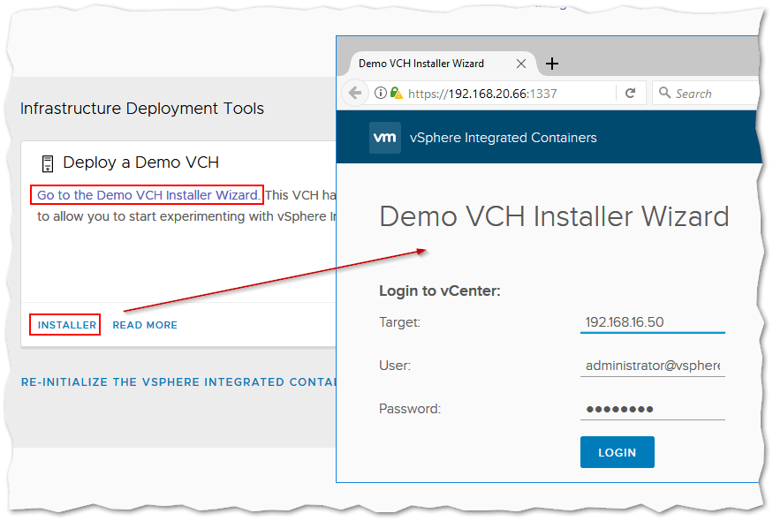This screenshot has height=521, width=773.
Task: Click the User field with administrator@vsphere
Action: 652,366
